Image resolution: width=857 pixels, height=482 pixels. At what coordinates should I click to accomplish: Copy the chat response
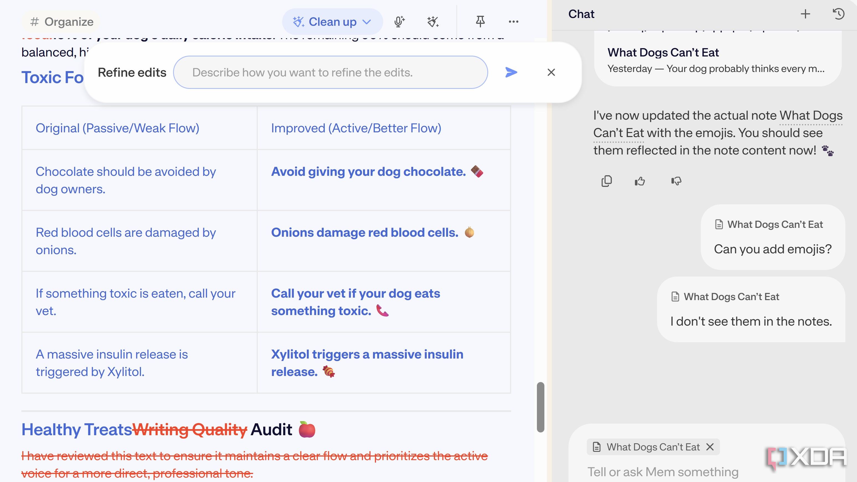point(606,181)
